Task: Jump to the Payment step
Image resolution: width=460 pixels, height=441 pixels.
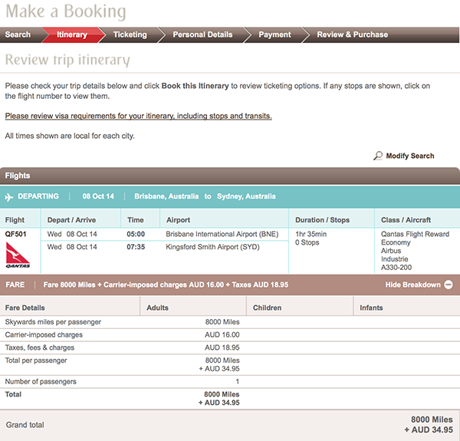Action: point(274,35)
